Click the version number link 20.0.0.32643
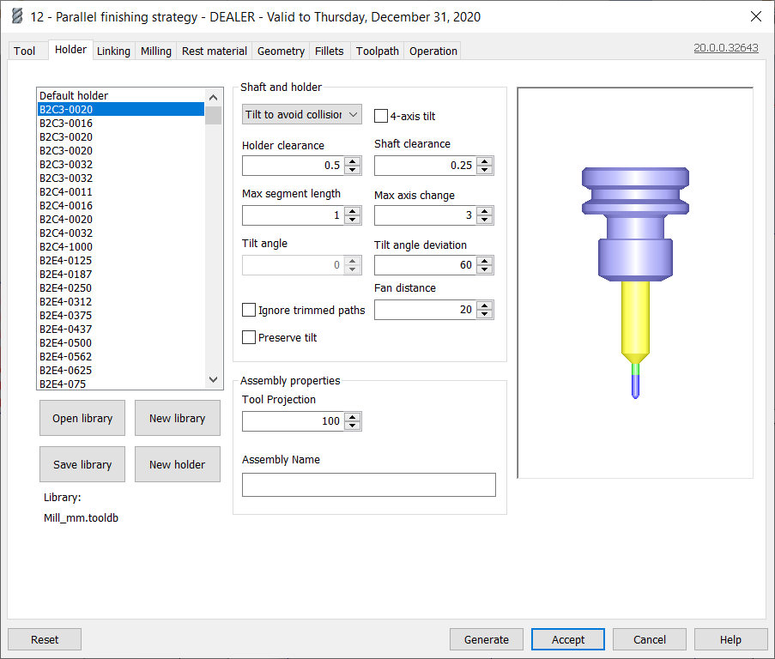This screenshot has width=775, height=659. 725,48
